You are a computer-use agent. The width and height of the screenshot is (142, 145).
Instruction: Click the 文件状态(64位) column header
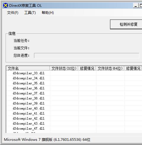click(110, 68)
